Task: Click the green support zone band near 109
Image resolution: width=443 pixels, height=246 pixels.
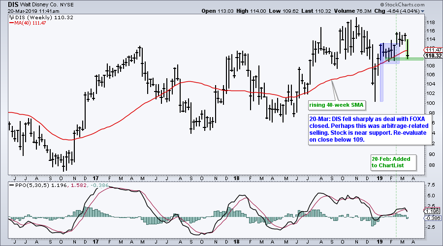Action: tap(405, 59)
